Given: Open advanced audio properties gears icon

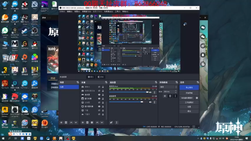Looking at the screenshot, I should pos(111,123).
